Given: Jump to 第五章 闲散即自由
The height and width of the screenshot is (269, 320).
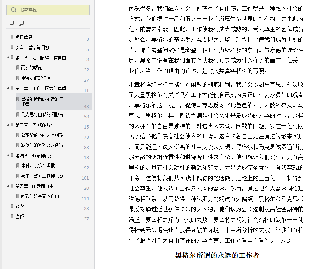Looking at the screenshot, I should [34, 186].
